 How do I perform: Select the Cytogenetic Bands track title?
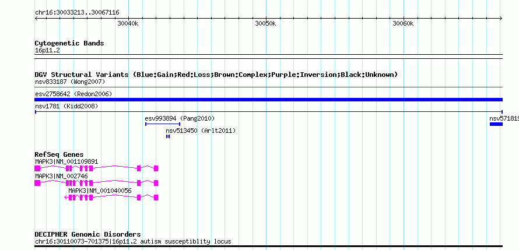(69, 43)
